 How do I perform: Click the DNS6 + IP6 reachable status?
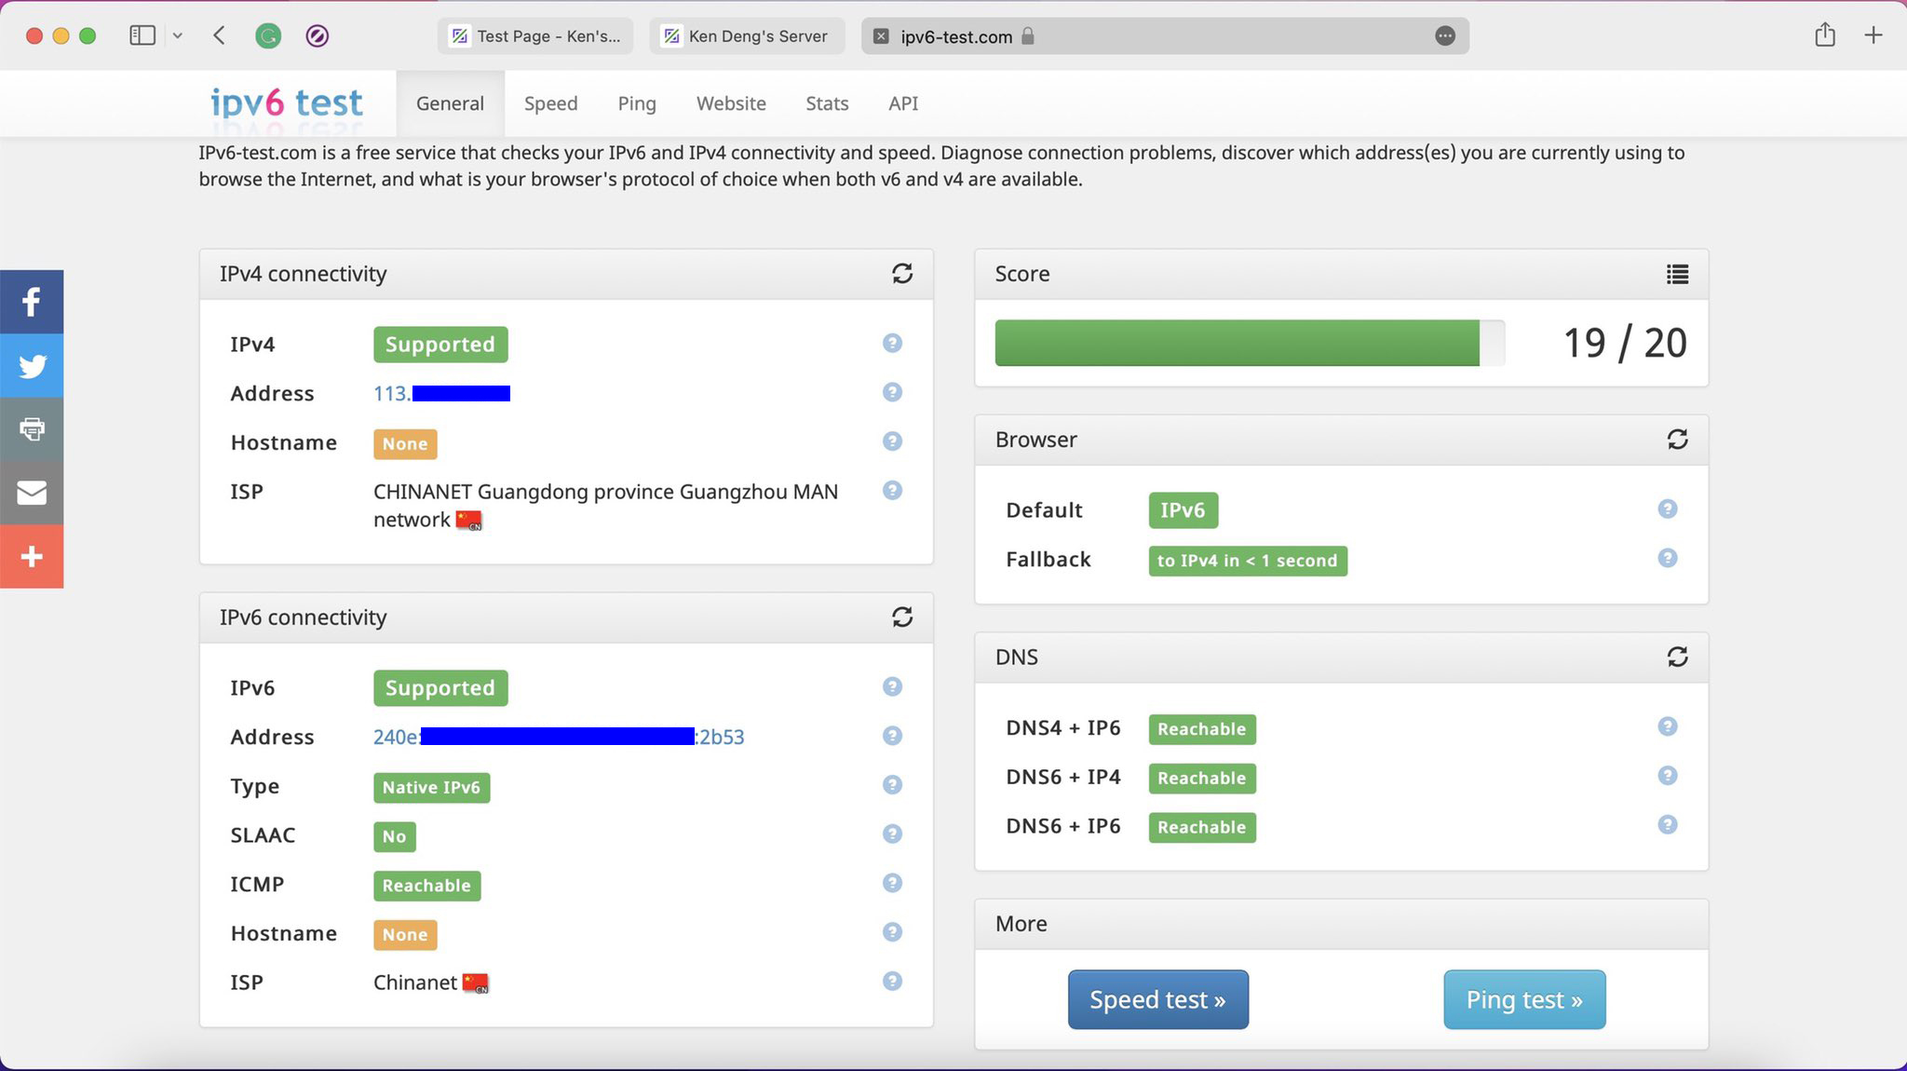point(1201,826)
